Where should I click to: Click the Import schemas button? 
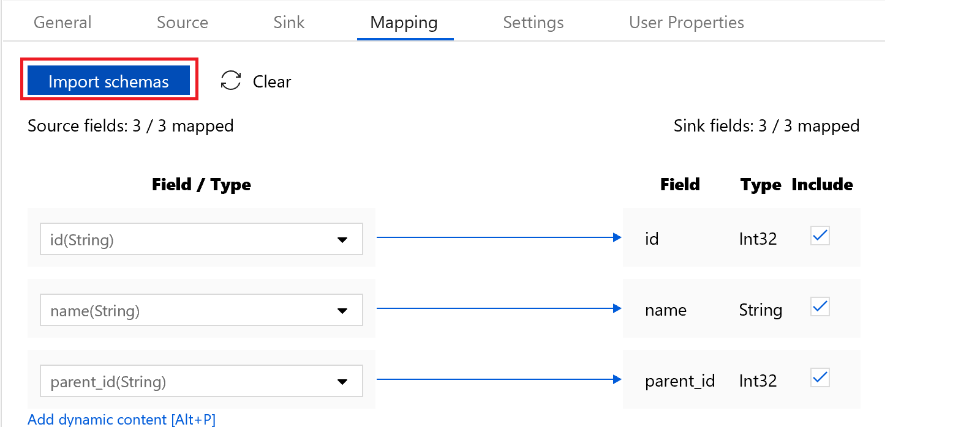tap(108, 81)
